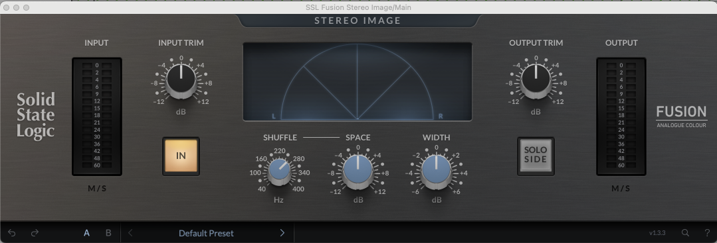Go to next preset arrow

[x=282, y=233]
